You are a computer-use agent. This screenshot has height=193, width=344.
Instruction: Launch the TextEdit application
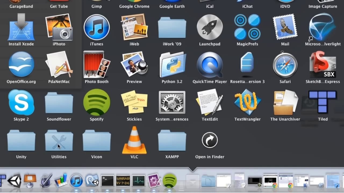(x=210, y=102)
